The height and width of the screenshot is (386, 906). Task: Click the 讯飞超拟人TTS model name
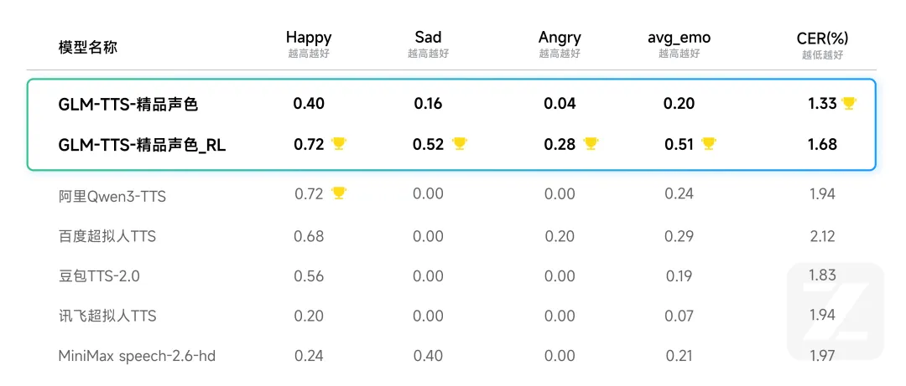point(107,316)
